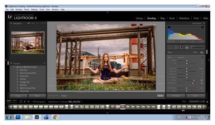
Task: Open the Settings menu
Action: (x=34, y=9)
